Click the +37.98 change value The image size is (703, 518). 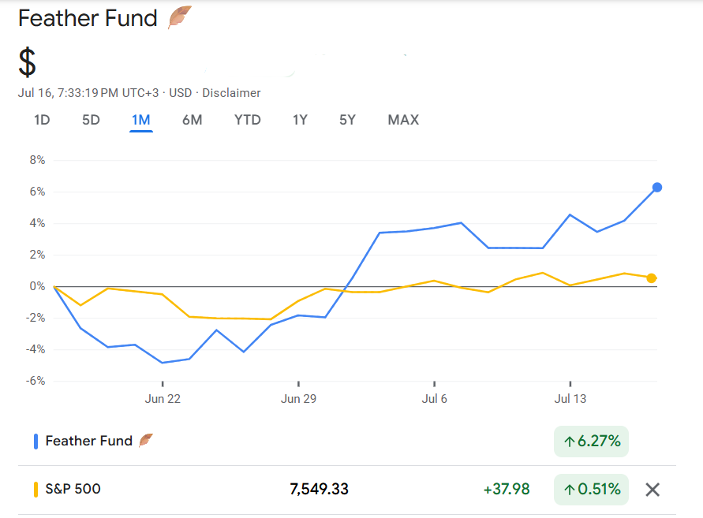(507, 490)
